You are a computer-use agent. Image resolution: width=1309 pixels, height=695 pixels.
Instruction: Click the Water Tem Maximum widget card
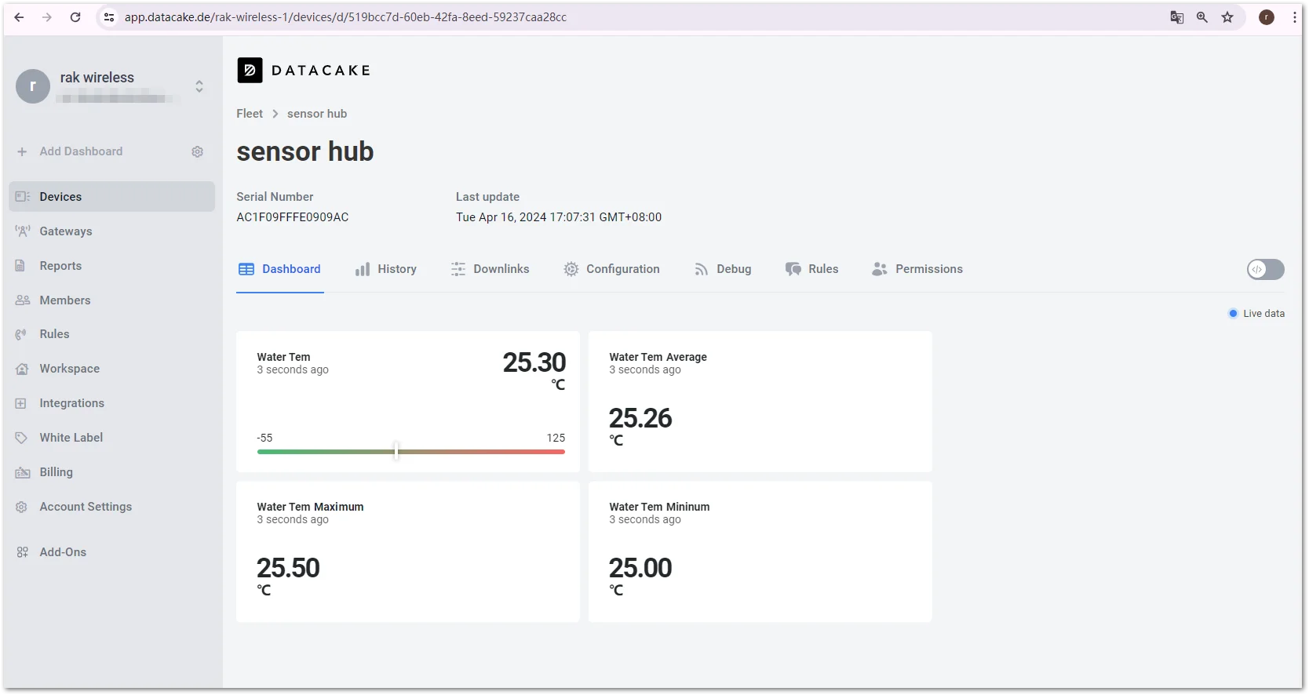coord(408,551)
